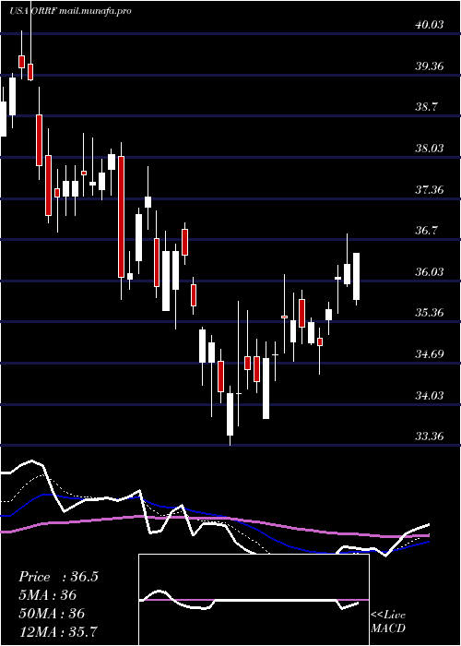Image resolution: width=461 pixels, height=646 pixels.
Task: Click the last white candlestick on the right
Action: [356, 279]
